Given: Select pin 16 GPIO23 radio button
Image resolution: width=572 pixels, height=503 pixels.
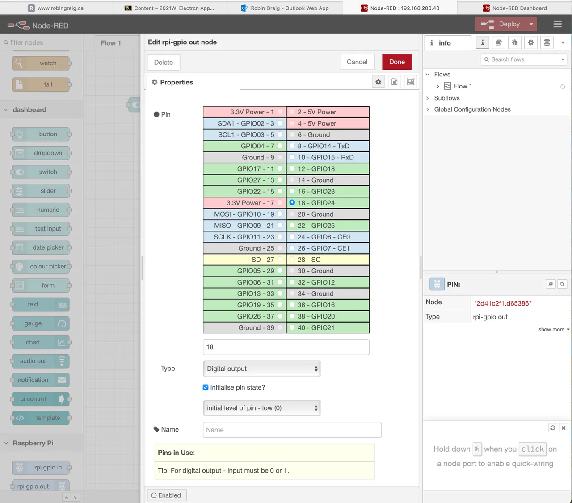Looking at the screenshot, I should 292,191.
